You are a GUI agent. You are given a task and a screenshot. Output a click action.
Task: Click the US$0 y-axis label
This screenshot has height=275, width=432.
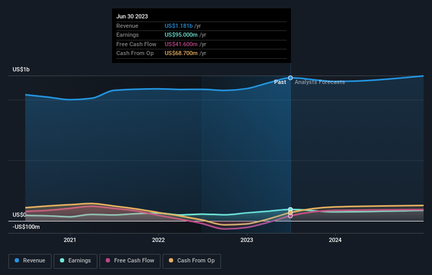(x=19, y=215)
